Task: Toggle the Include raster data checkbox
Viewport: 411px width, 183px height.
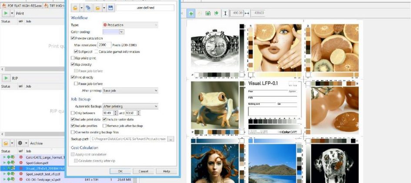Action: click(x=104, y=120)
